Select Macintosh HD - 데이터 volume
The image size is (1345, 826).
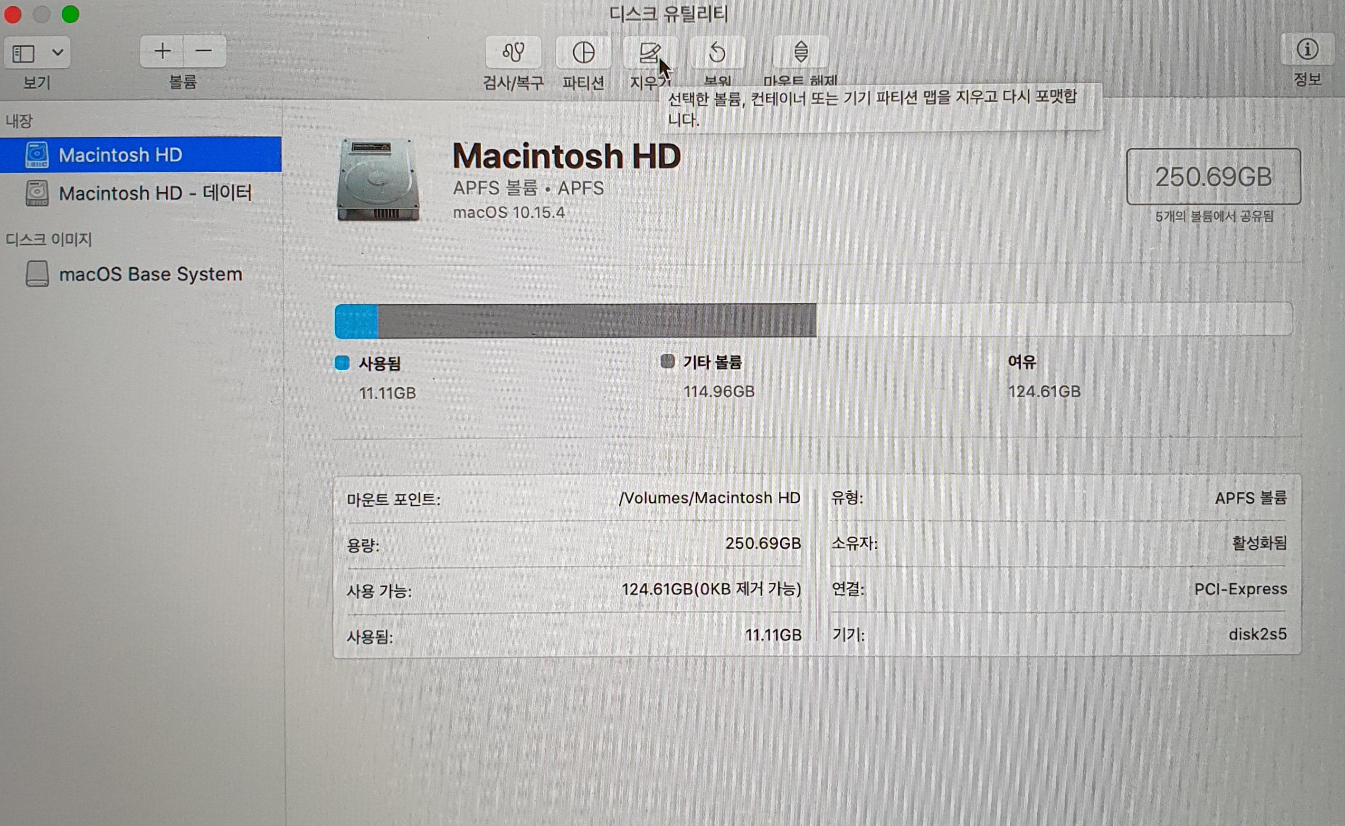coord(155,193)
